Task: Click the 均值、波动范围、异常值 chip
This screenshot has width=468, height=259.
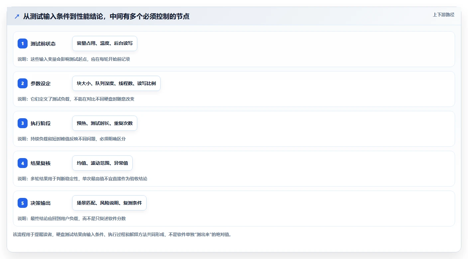Action: point(102,163)
